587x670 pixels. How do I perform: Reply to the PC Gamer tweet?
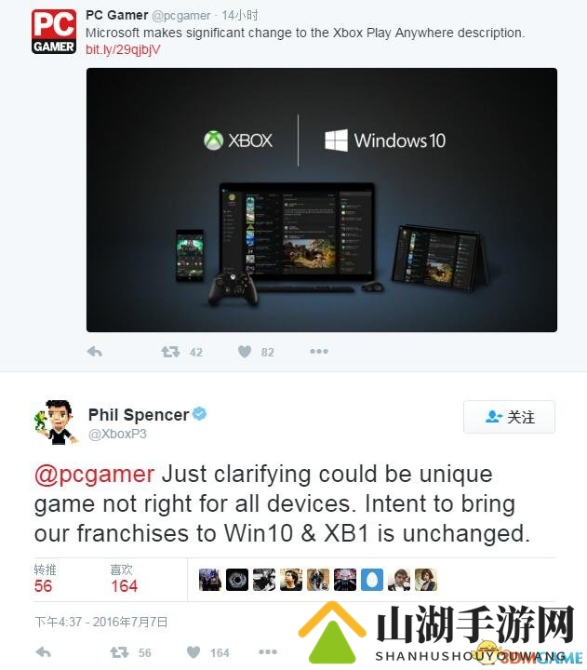click(x=94, y=352)
